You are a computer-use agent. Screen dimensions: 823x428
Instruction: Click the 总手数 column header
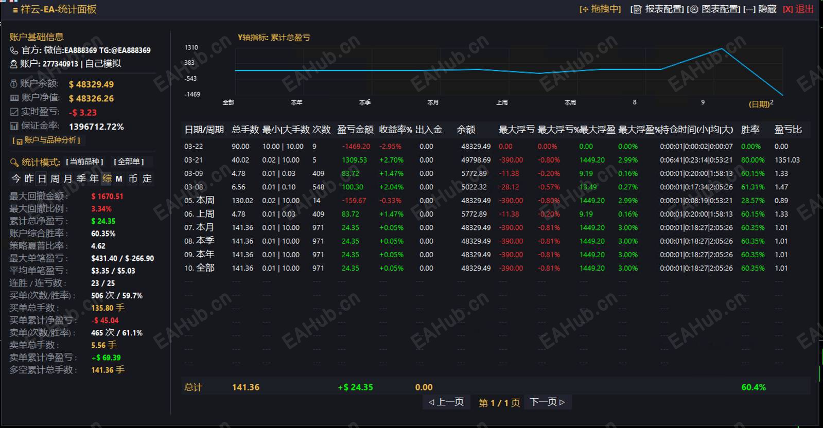point(245,130)
